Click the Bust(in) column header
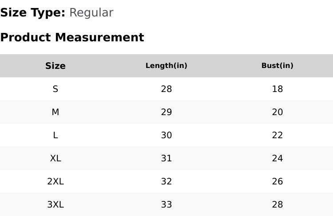 tap(277, 66)
